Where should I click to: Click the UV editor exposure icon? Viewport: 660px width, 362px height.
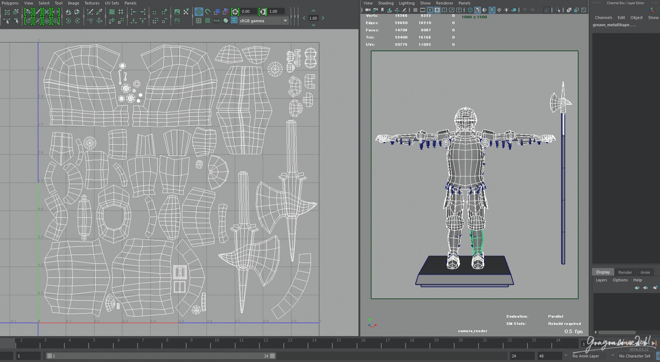click(235, 12)
